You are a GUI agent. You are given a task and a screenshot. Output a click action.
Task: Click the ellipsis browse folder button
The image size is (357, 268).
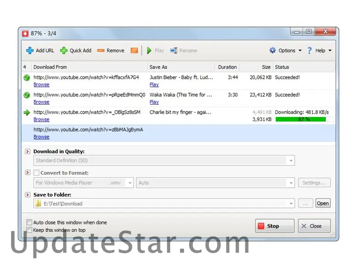click(306, 203)
